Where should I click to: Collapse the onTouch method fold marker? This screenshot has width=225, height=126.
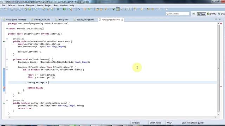click(7, 70)
